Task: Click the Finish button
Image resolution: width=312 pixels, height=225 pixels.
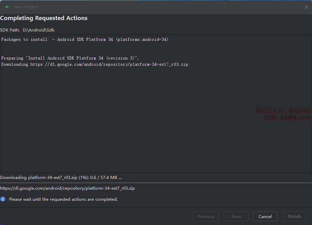Action: click(294, 216)
